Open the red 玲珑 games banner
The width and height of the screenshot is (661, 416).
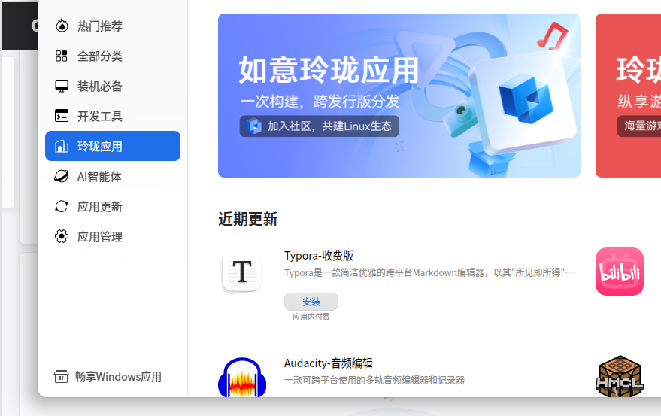point(628,96)
